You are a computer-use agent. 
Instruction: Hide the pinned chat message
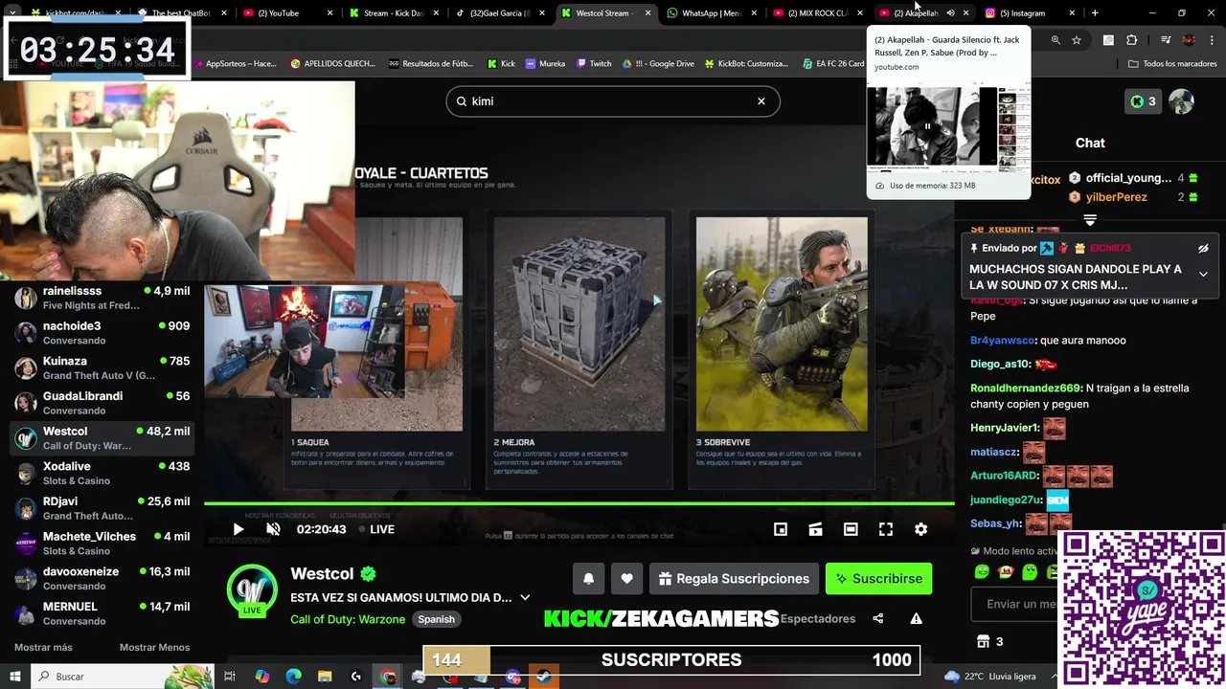(1203, 249)
